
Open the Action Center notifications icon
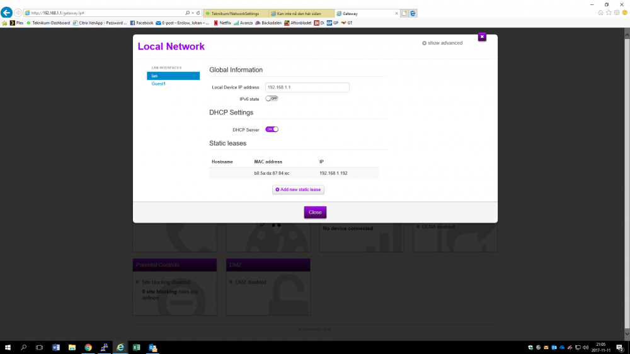coord(620,348)
